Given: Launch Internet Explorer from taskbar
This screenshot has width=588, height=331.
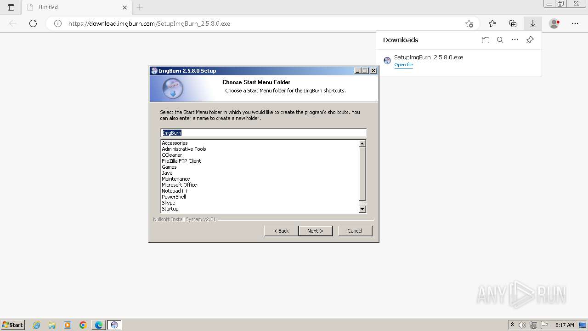Looking at the screenshot, I should [x=37, y=325].
